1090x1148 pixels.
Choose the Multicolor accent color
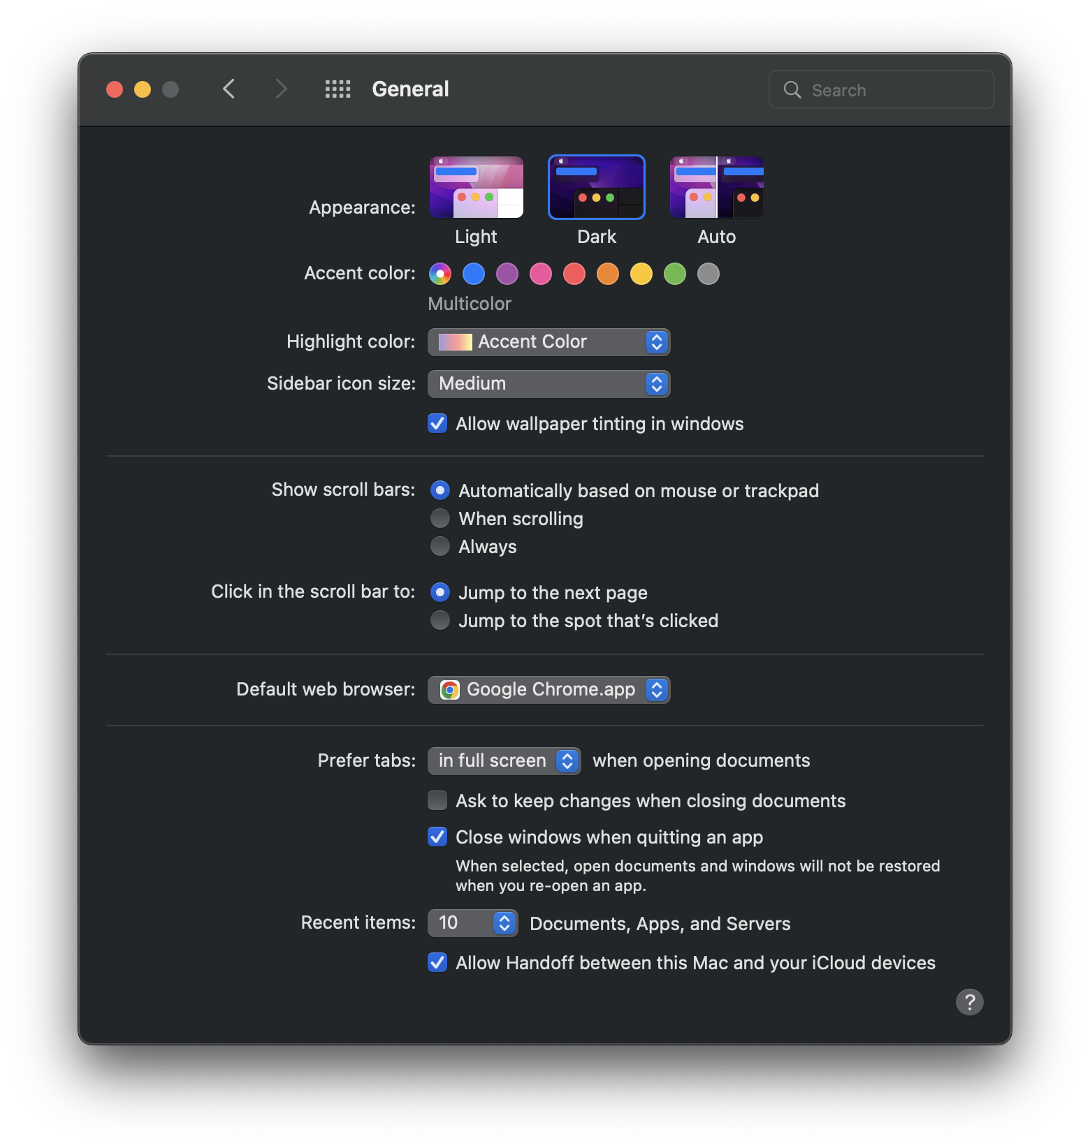point(440,274)
